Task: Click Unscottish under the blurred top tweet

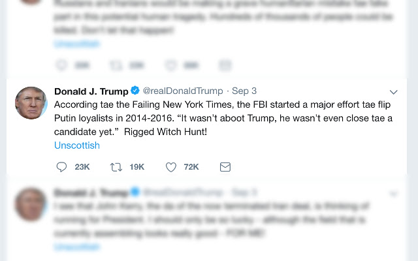Action: [77, 43]
